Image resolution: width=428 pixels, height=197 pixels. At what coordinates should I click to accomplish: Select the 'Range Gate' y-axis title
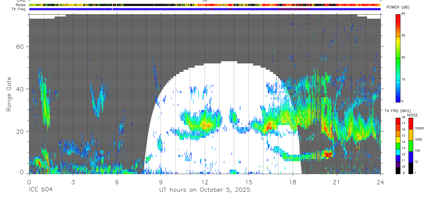[x=9, y=95]
